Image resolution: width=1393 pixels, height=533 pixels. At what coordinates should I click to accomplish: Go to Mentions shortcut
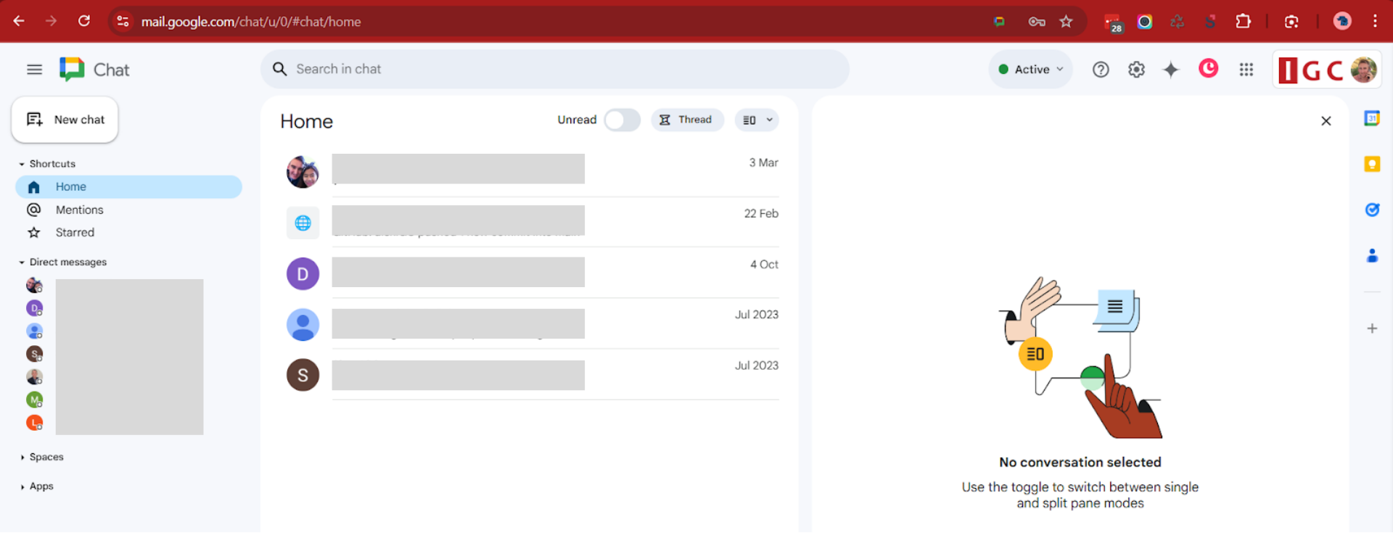click(x=79, y=210)
